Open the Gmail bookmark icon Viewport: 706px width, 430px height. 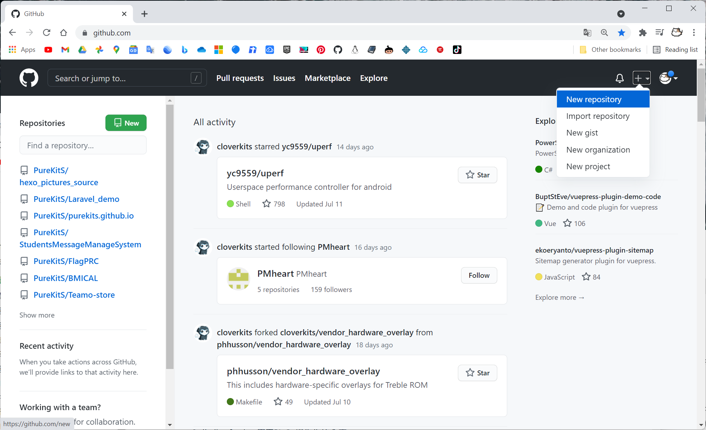[65, 50]
